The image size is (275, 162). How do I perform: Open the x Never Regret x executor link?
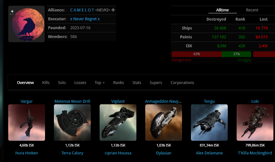point(85,19)
